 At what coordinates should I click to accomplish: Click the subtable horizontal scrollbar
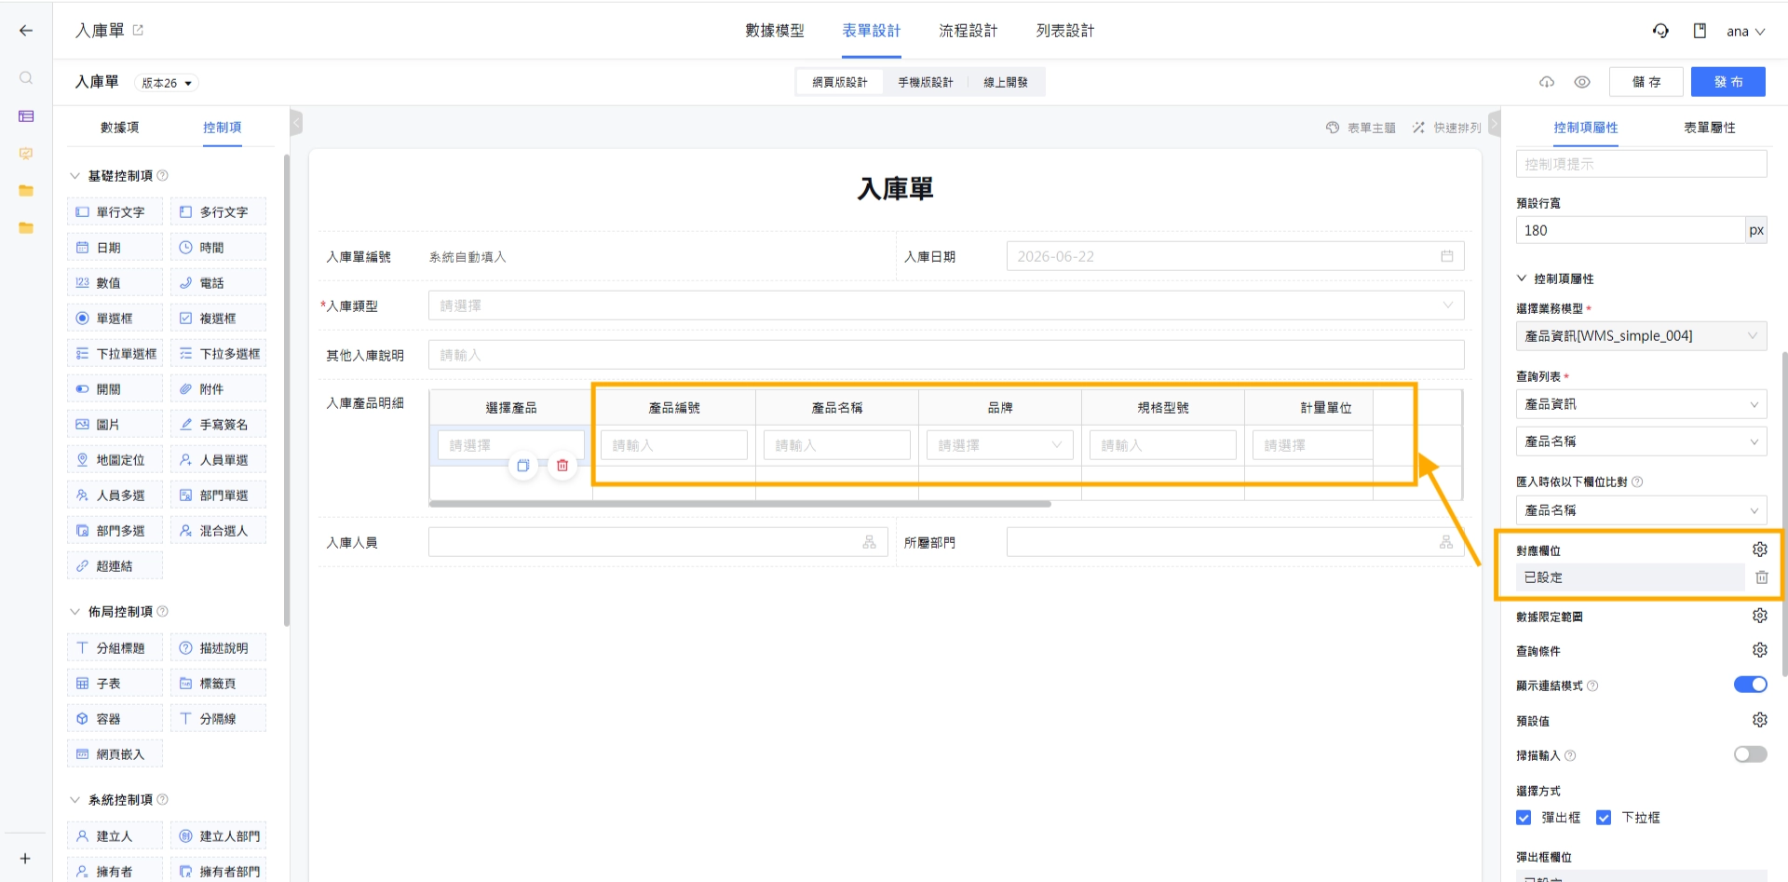point(740,504)
